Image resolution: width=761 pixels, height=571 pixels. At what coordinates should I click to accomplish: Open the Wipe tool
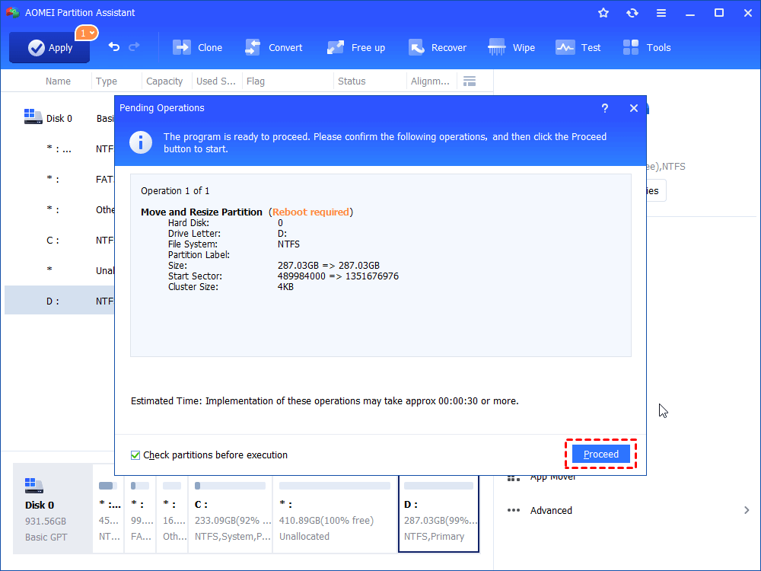(x=511, y=47)
